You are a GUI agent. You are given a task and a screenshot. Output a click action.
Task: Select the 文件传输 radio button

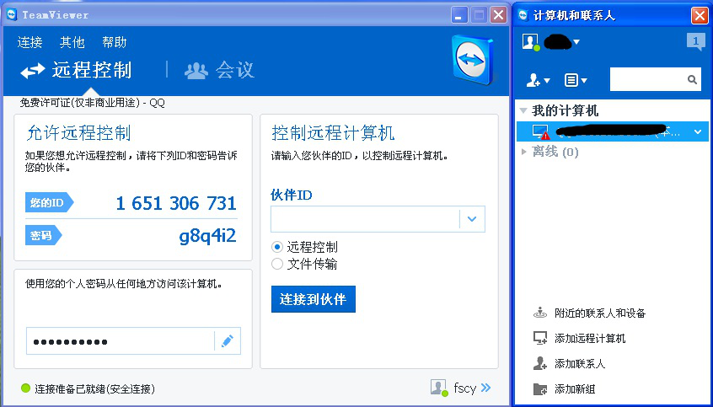click(x=277, y=264)
